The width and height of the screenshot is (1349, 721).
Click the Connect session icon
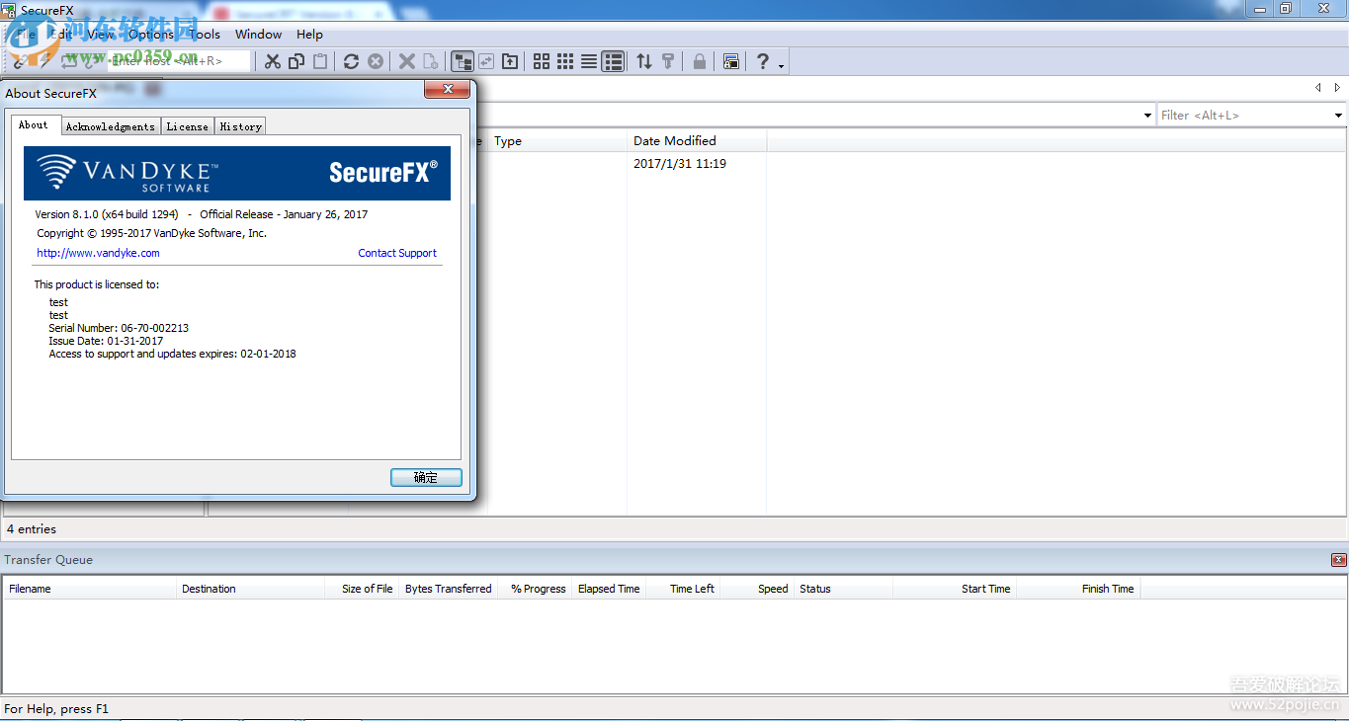[20, 61]
